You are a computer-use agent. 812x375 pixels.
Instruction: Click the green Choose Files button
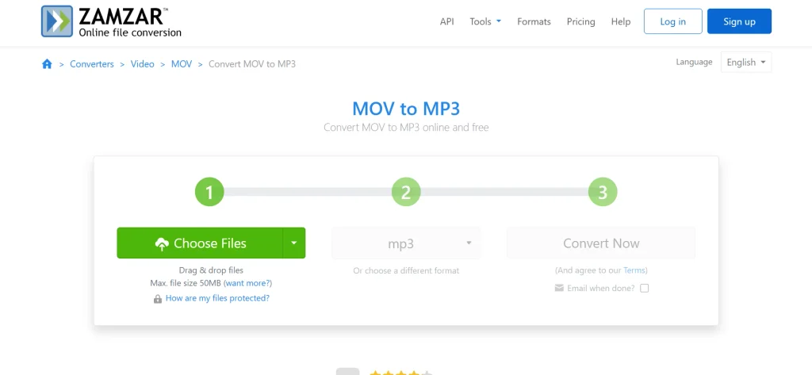[201, 243]
